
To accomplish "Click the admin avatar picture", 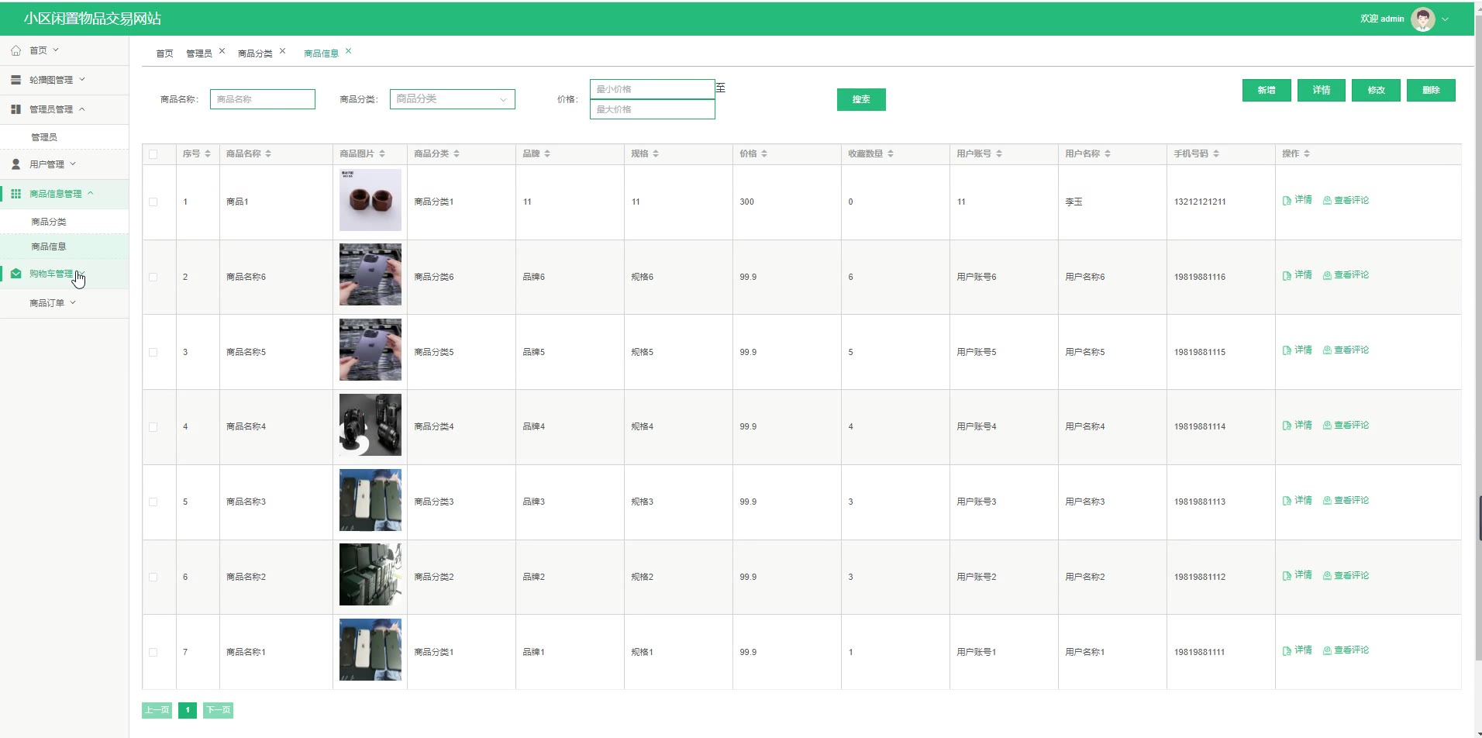I will coord(1422,19).
